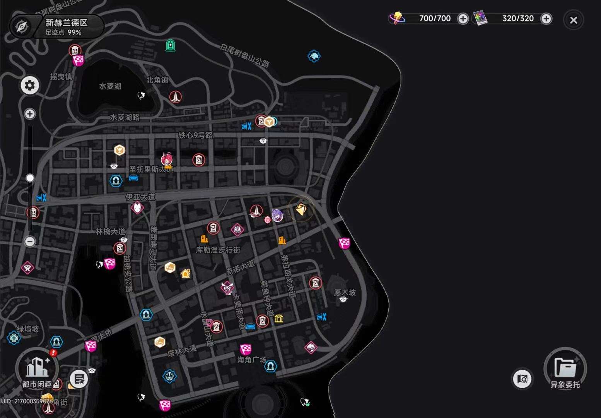Click the blue car repair icon near 铁心9号路
601x418 pixels.
[247, 126]
